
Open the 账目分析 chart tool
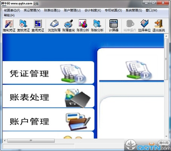tap(83, 26)
